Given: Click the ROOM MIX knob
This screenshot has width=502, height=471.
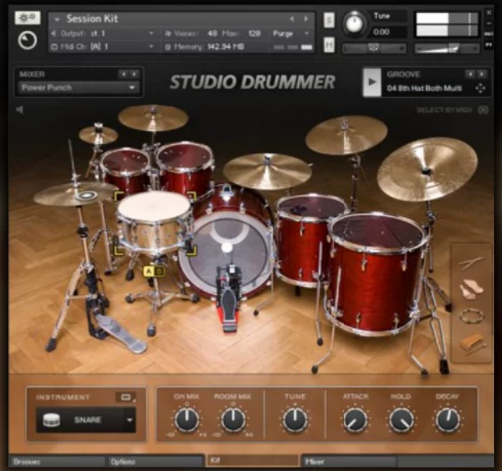Looking at the screenshot, I should point(233,419).
